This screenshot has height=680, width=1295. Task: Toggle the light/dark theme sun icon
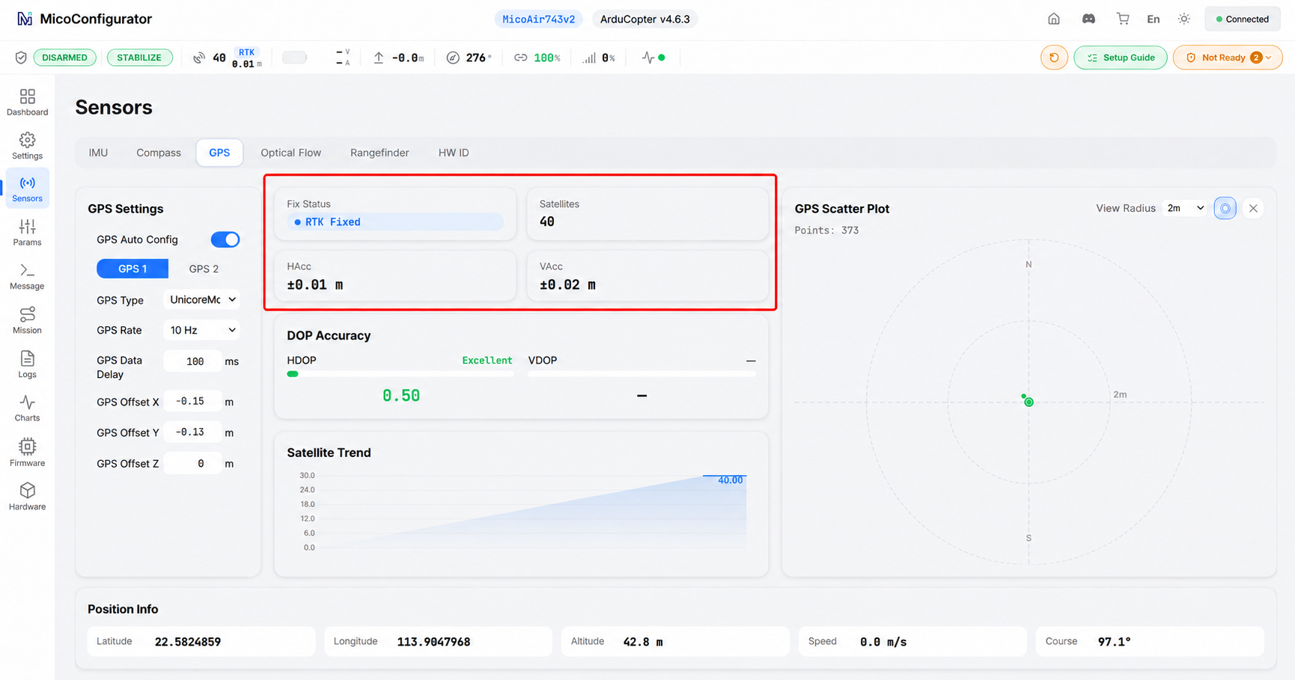click(x=1184, y=19)
